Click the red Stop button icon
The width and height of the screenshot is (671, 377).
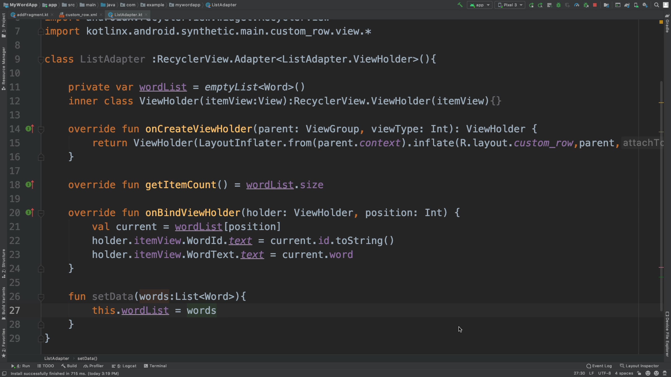click(x=595, y=5)
